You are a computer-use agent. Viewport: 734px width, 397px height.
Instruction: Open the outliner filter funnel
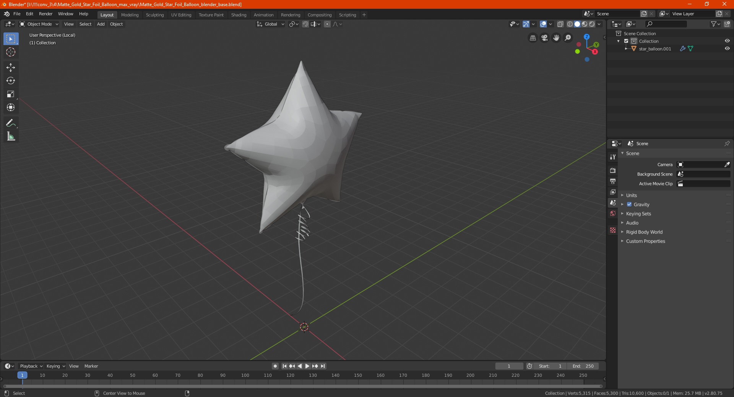[715, 24]
